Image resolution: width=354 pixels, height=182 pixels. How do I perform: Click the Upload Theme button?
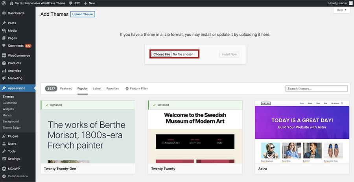tap(83, 14)
